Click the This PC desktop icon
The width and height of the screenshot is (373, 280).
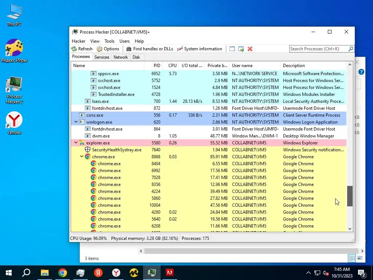click(14, 15)
